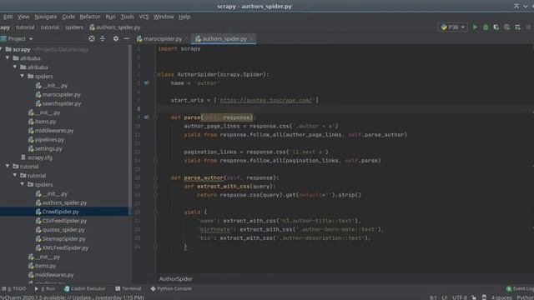
Task: Change the LF line separator
Action: click(445, 297)
